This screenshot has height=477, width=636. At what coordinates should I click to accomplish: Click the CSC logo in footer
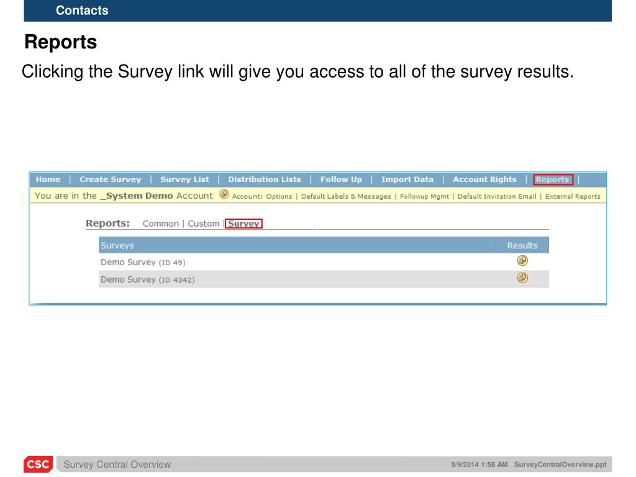point(38,464)
